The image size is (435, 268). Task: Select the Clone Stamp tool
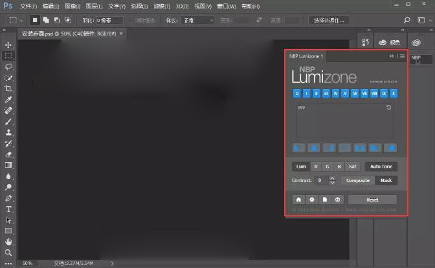pyautogui.click(x=8, y=132)
